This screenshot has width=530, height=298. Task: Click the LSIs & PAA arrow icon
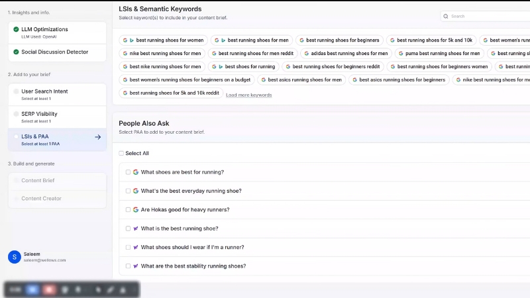[x=97, y=137]
